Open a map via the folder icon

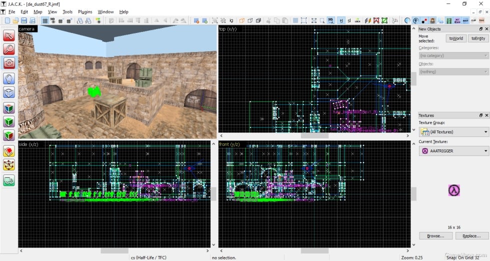coord(15,20)
